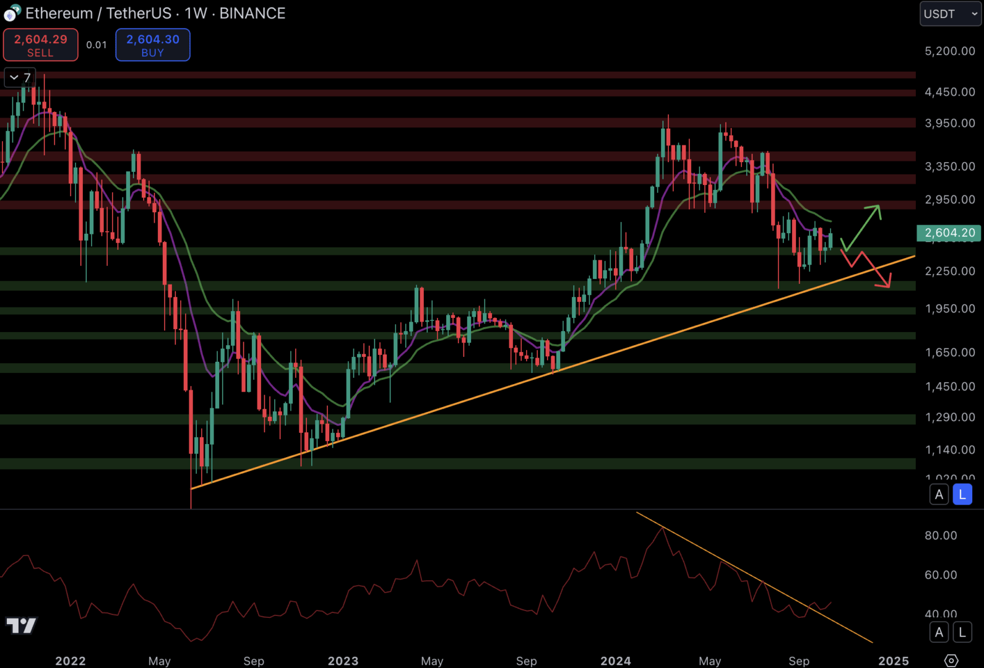The image size is (984, 668).
Task: Toggle log scale on the RSI pane
Action: (x=962, y=632)
